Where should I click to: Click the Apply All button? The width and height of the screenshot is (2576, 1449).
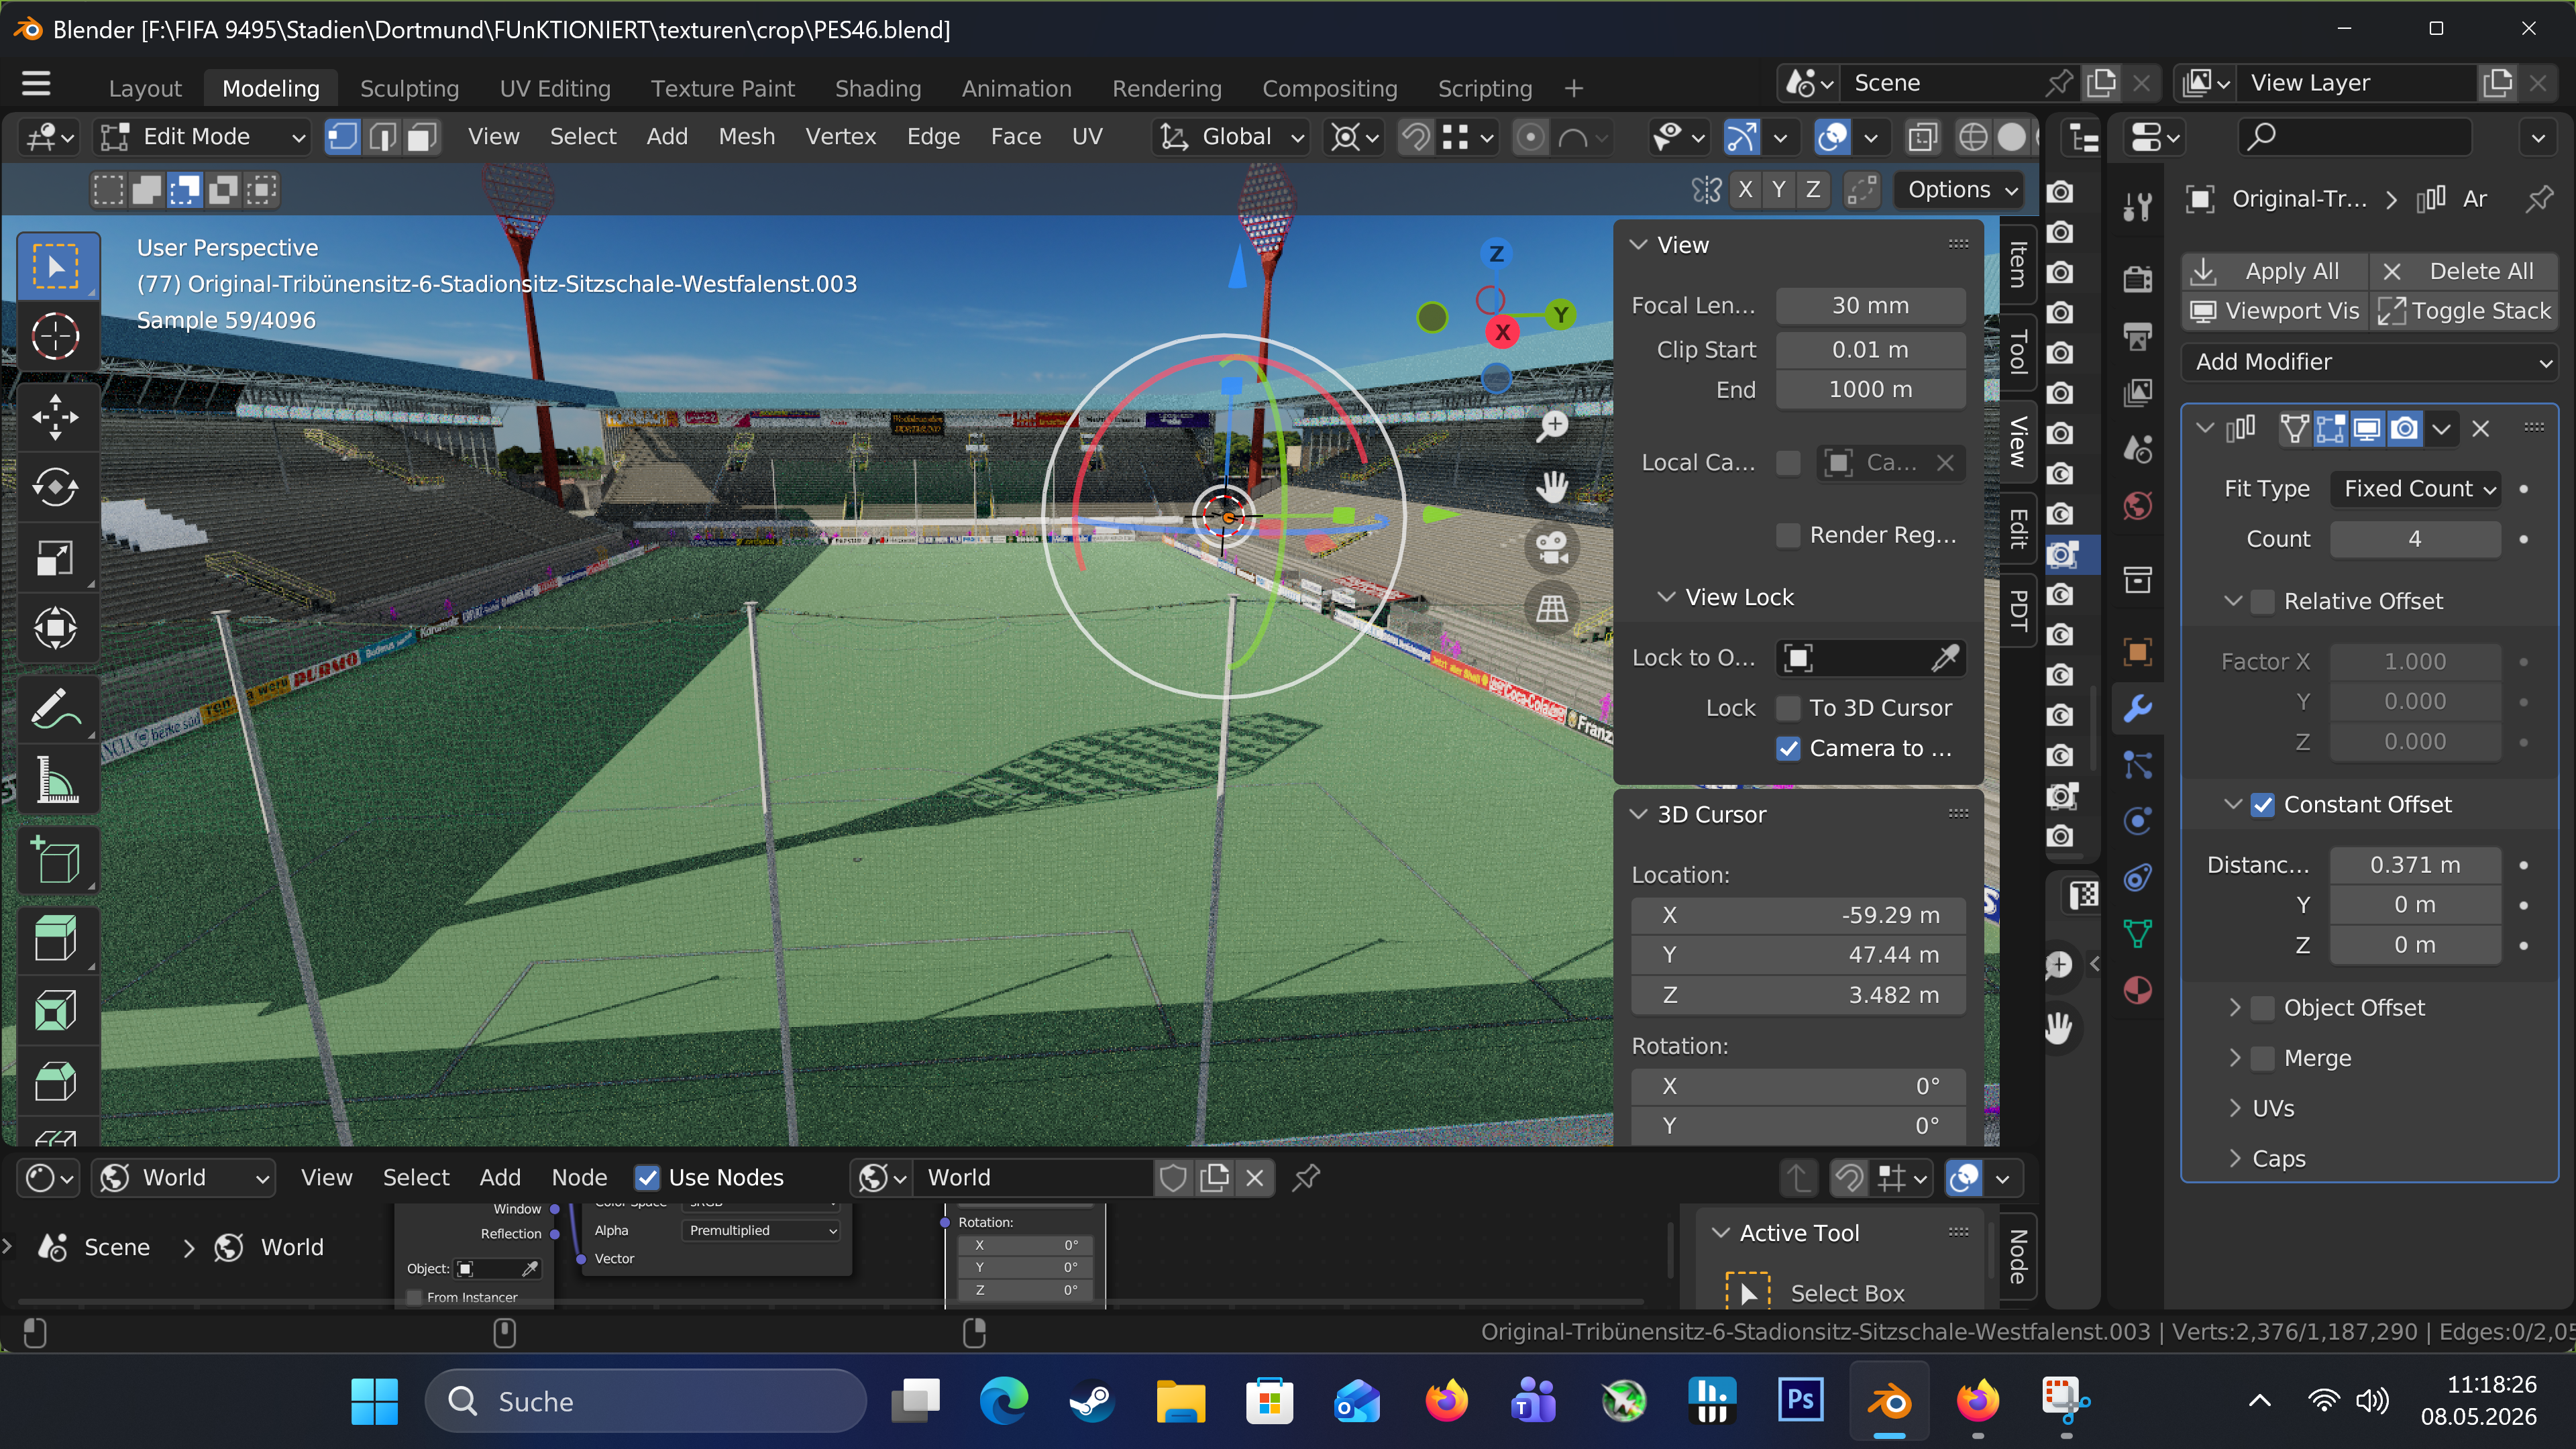(2275, 271)
